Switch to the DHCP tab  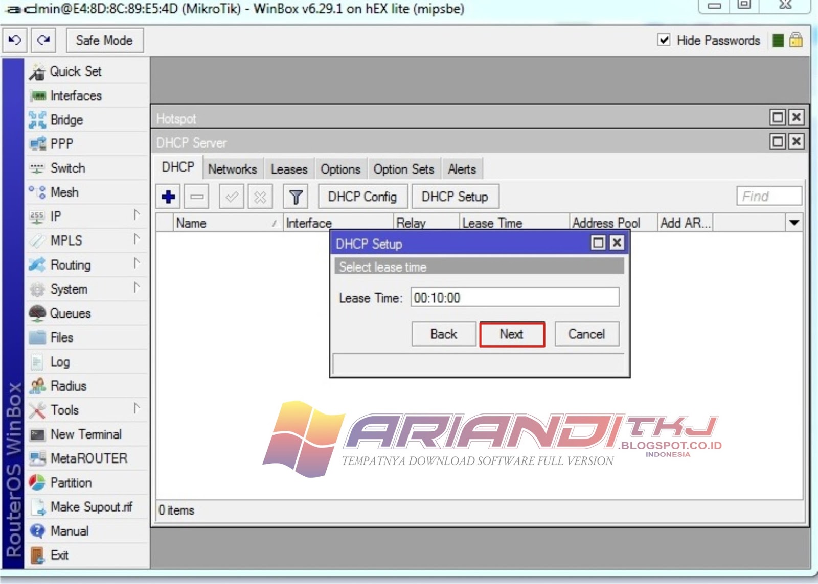point(178,167)
